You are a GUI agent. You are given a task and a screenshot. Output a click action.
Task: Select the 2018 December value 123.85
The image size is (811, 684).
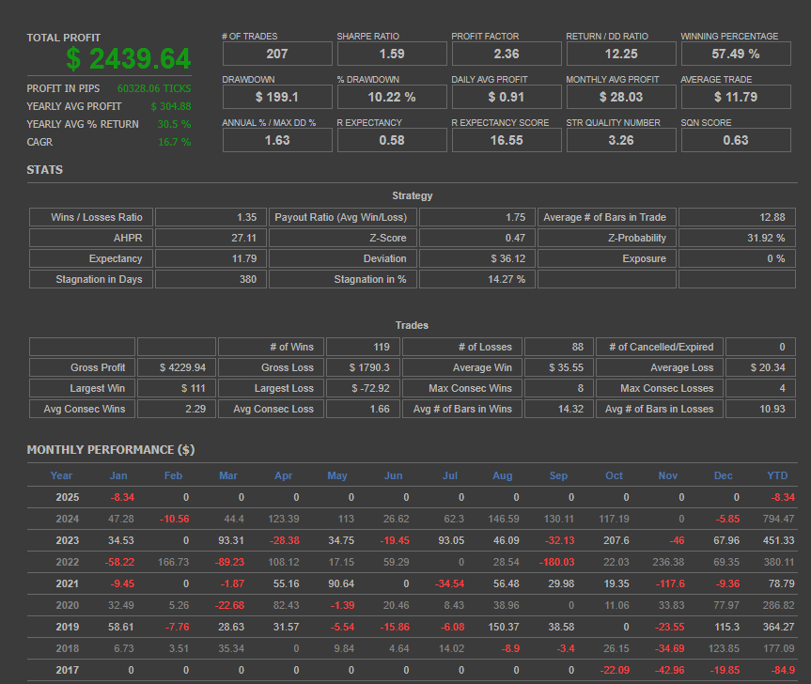pos(723,649)
